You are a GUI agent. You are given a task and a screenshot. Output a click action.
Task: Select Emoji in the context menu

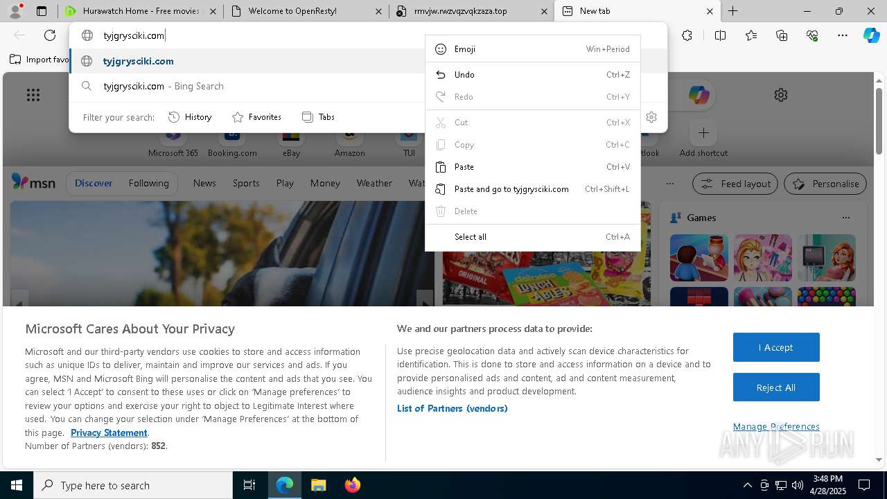532,49
